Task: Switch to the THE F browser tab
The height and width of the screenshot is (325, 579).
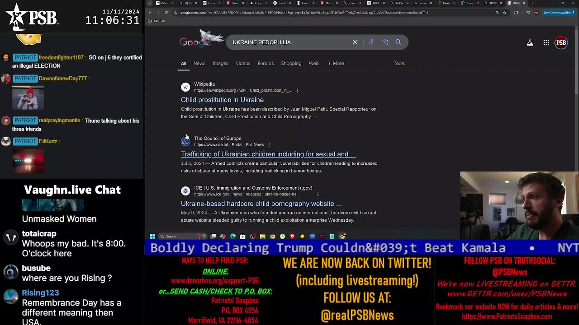Action: pyautogui.click(x=375, y=3)
